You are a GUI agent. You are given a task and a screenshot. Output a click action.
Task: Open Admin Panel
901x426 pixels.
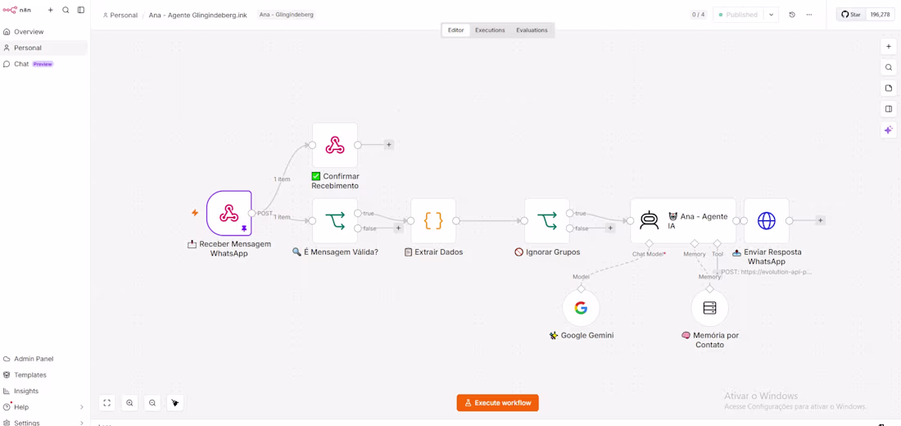(x=45, y=359)
